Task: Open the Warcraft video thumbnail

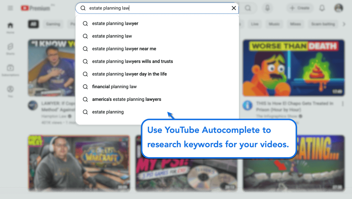Action: pos(79,163)
